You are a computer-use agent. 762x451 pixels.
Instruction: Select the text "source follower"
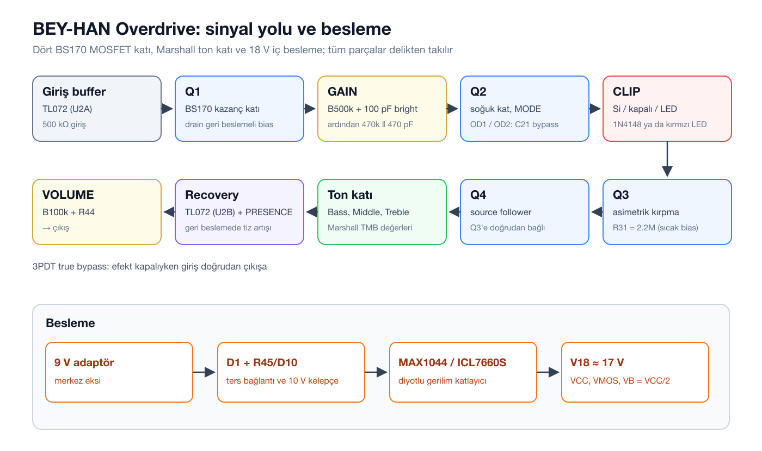click(x=501, y=212)
